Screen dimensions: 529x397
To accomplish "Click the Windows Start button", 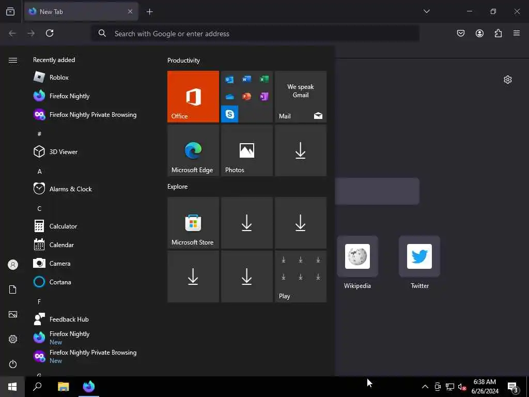I will click(12, 387).
